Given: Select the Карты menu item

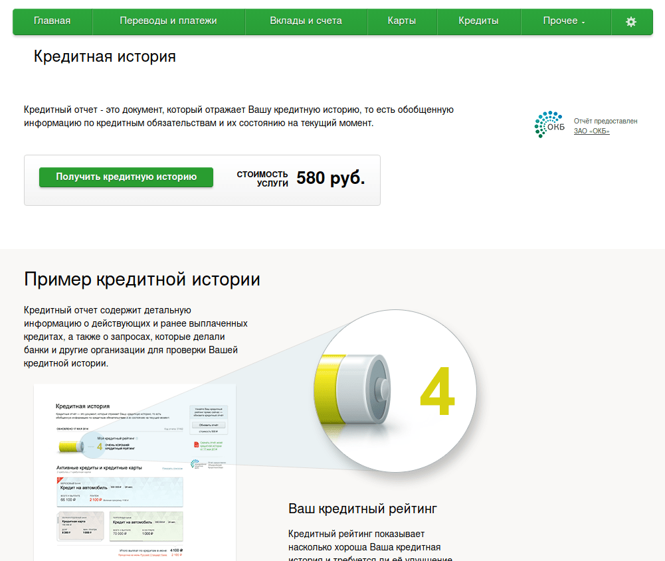Looking at the screenshot, I should (402, 21).
